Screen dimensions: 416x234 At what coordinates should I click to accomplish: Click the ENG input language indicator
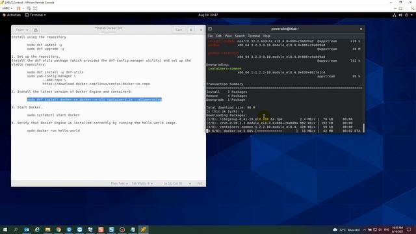coord(387,229)
